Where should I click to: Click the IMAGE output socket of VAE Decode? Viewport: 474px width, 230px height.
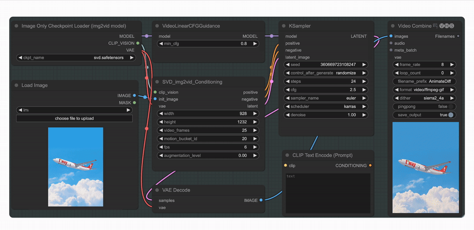tap(261, 200)
